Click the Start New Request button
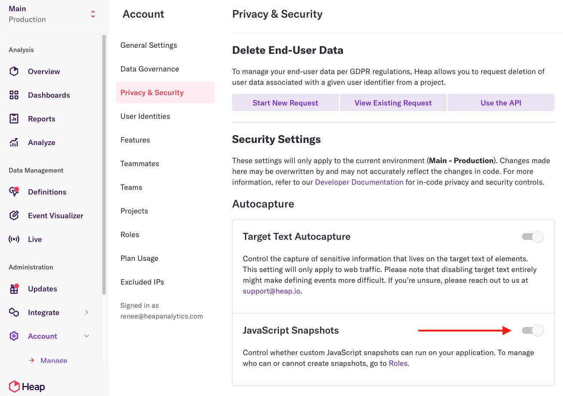Screen dimensions: 563x396 tap(285, 103)
